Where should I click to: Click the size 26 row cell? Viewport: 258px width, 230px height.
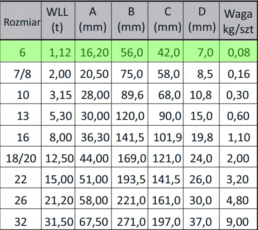point(21,199)
